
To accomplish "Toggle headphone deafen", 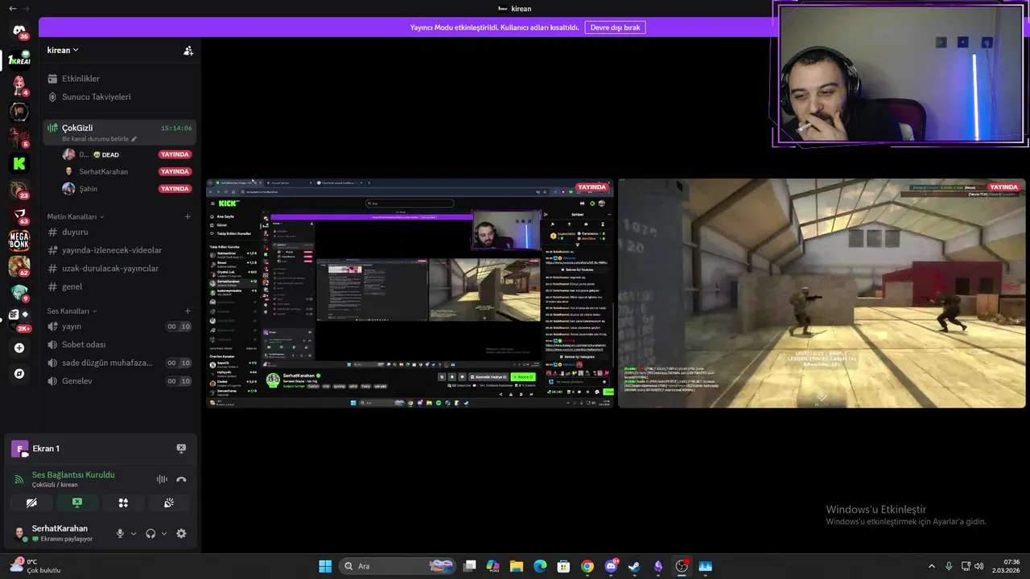I will [x=150, y=533].
